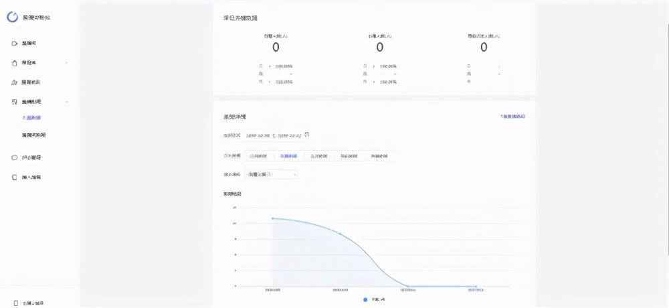Click the rounded-rectangle icon of the fifth sidebar item

[x=15, y=157]
